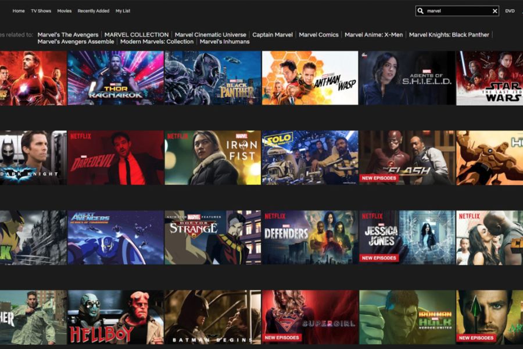The height and width of the screenshot is (349, 523).
Task: Open the Home tab
Action: tap(19, 11)
